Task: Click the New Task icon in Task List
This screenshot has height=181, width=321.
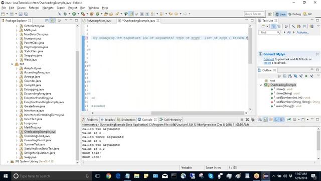Action: coord(263,26)
